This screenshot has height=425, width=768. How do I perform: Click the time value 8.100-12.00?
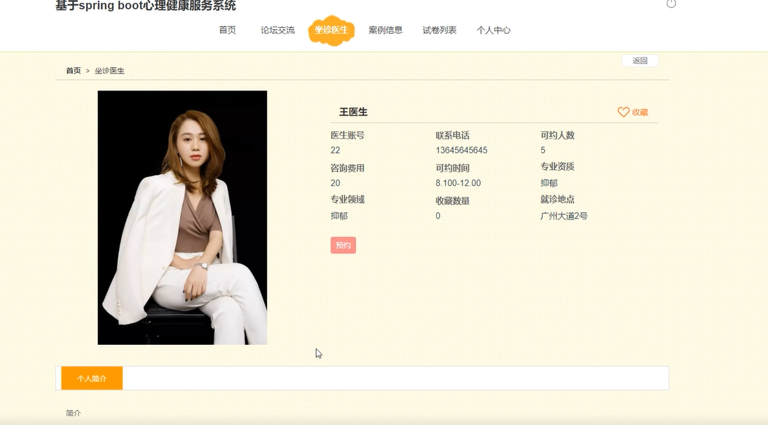(458, 183)
